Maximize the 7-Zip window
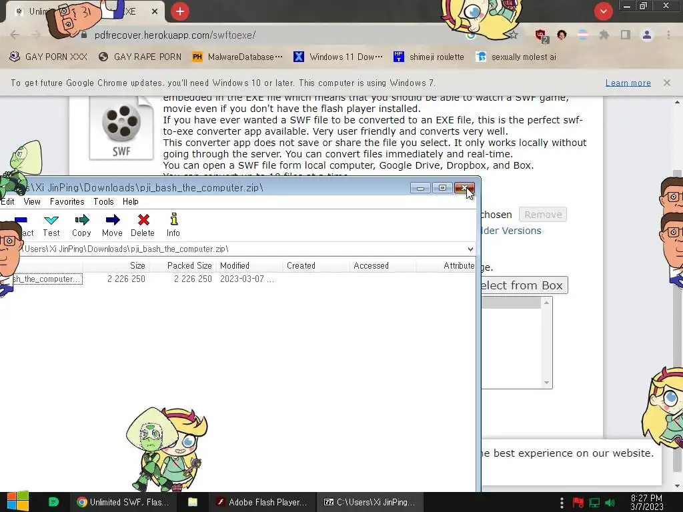Screen dimensions: 683x512 tap(442, 188)
